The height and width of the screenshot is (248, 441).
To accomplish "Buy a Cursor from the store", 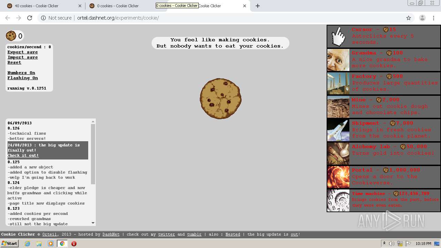I will pos(383,37).
